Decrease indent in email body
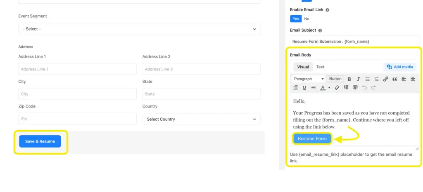The width and height of the screenshot is (423, 192). click(x=346, y=87)
